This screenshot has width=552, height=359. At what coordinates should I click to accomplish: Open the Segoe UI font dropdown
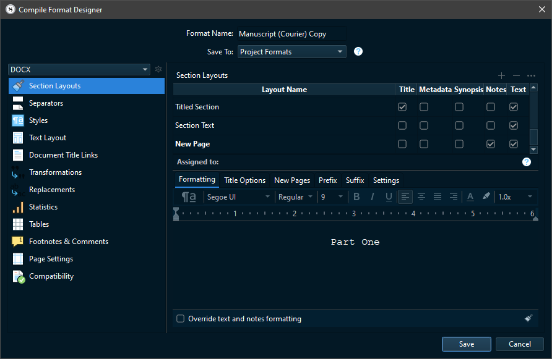(x=238, y=197)
